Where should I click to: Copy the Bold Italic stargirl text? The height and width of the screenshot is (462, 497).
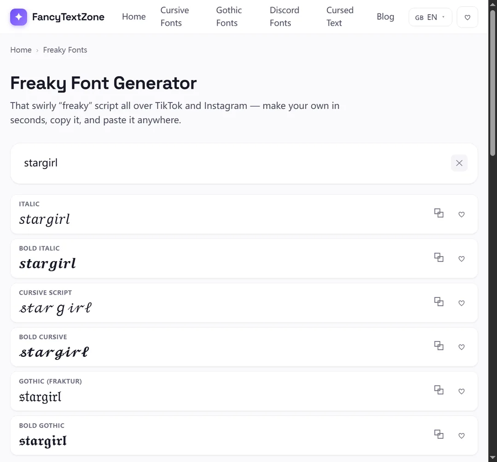(x=439, y=257)
